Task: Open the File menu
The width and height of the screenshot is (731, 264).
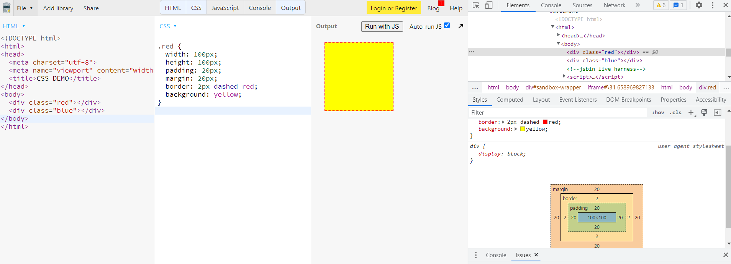Action: [25, 8]
